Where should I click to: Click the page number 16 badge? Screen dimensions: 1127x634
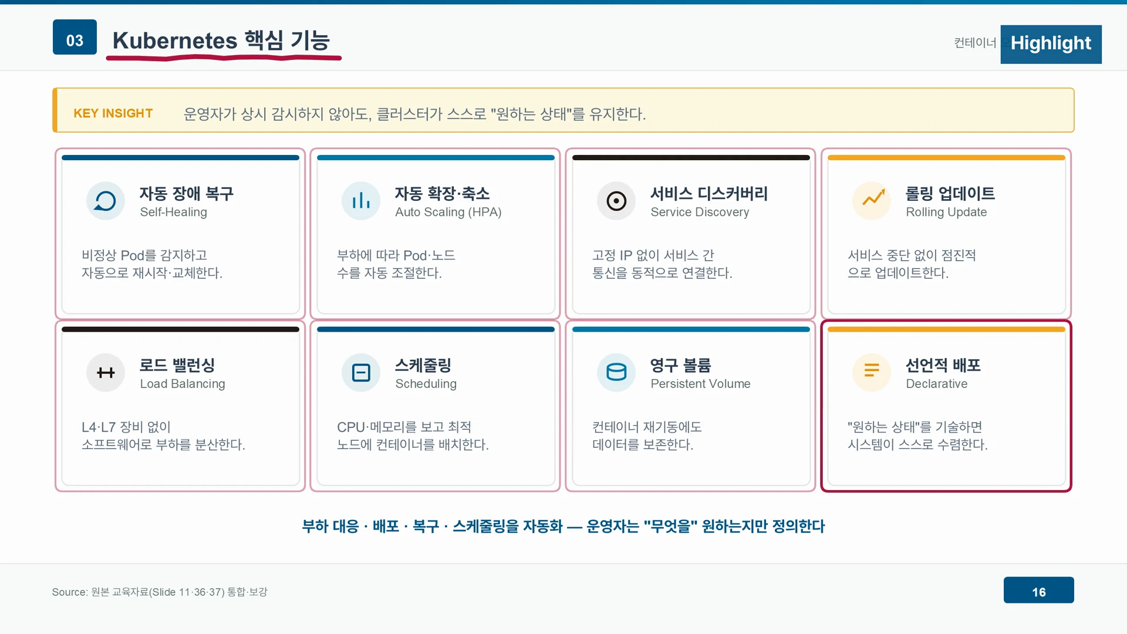pyautogui.click(x=1039, y=590)
